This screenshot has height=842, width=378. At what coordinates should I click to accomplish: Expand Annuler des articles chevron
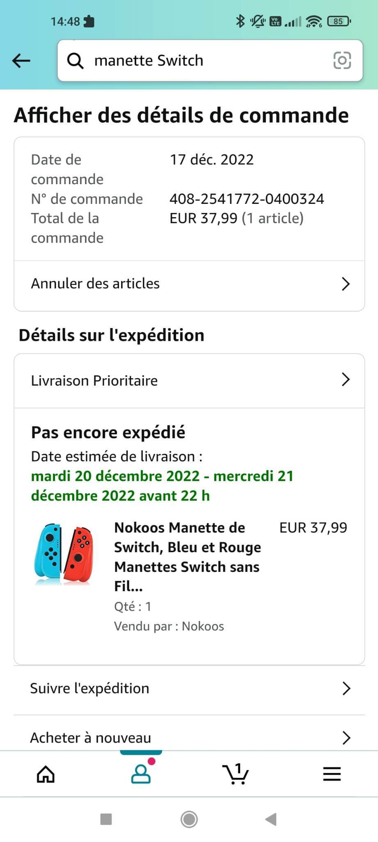[x=346, y=284]
